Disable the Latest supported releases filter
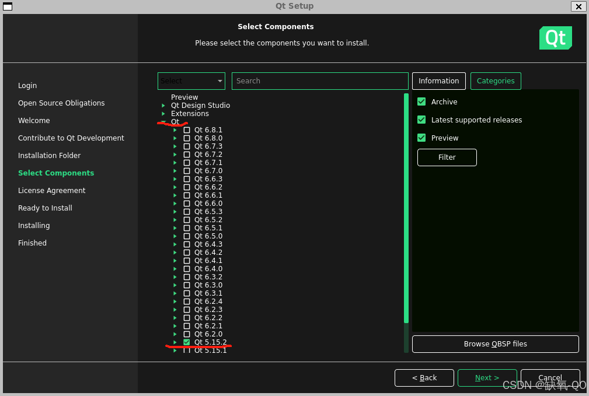Screen dimensions: 589x396 421,120
